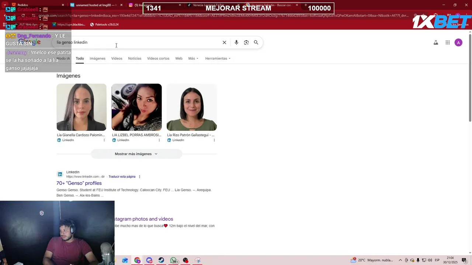Clear the Google search box text

tap(224, 42)
